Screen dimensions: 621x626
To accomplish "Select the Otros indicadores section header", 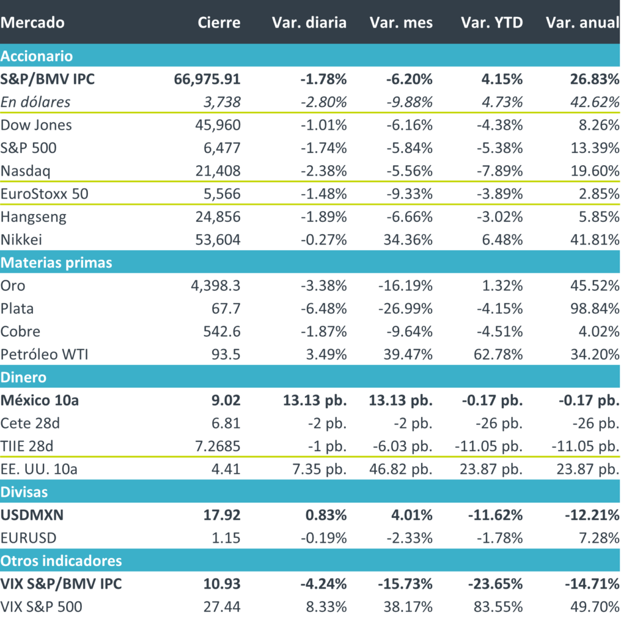I will coord(61,561).
